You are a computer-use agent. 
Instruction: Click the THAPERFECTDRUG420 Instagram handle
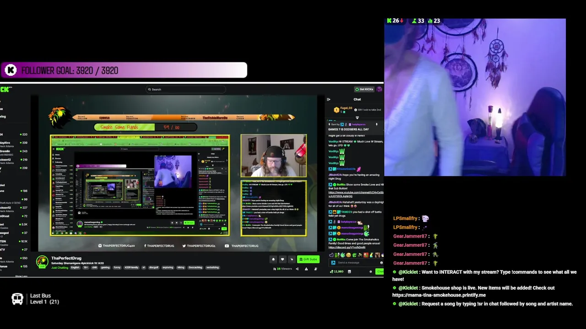[117, 246]
